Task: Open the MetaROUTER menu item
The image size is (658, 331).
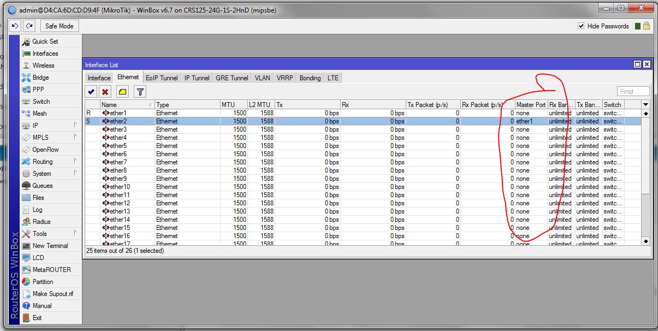Action: point(51,270)
